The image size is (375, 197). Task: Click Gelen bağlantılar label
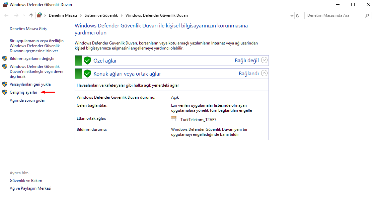[x=92, y=105]
